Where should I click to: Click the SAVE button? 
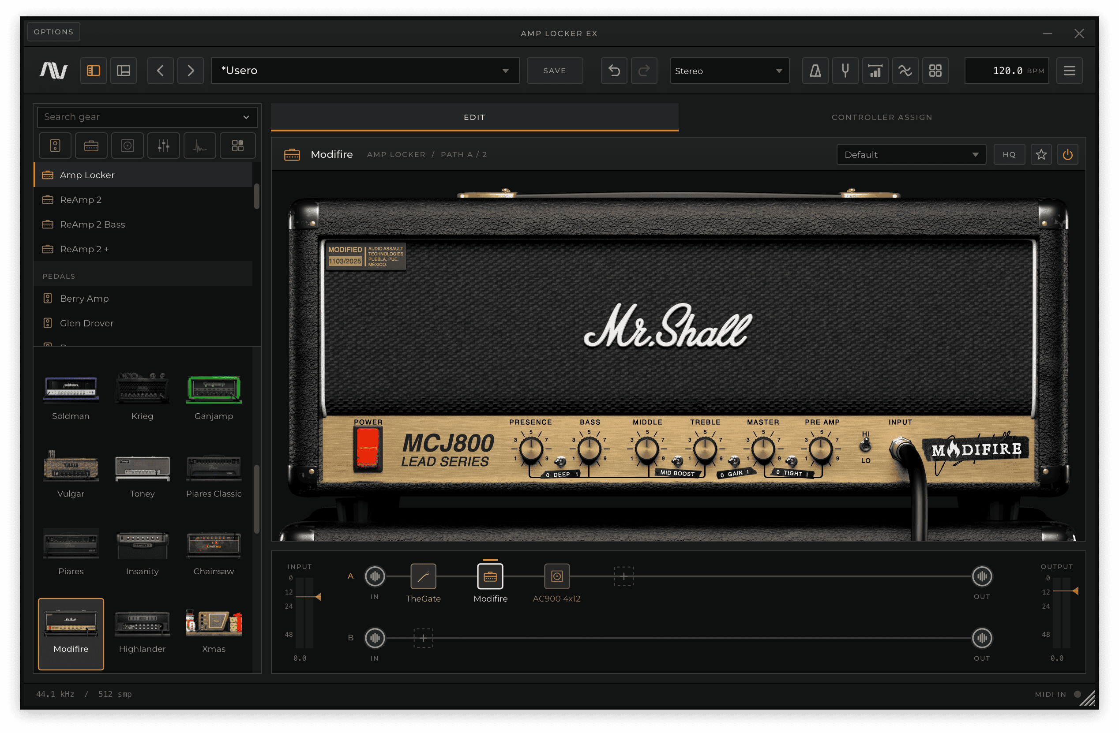pos(555,71)
